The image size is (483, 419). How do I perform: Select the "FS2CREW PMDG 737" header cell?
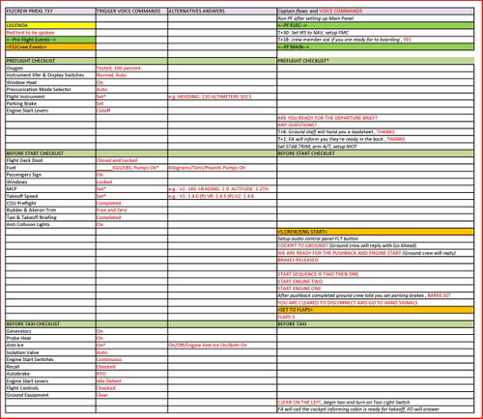(50, 11)
